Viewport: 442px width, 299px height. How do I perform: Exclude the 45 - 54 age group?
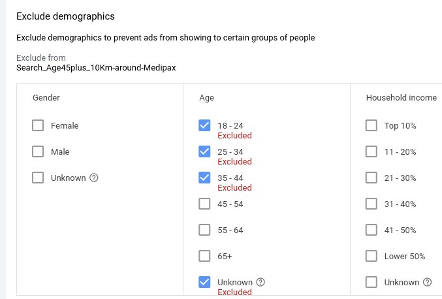click(x=204, y=204)
